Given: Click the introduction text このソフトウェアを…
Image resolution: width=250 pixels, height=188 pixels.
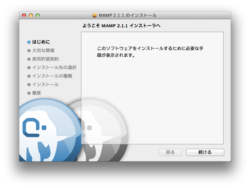Looking at the screenshot, I should click(150, 52).
